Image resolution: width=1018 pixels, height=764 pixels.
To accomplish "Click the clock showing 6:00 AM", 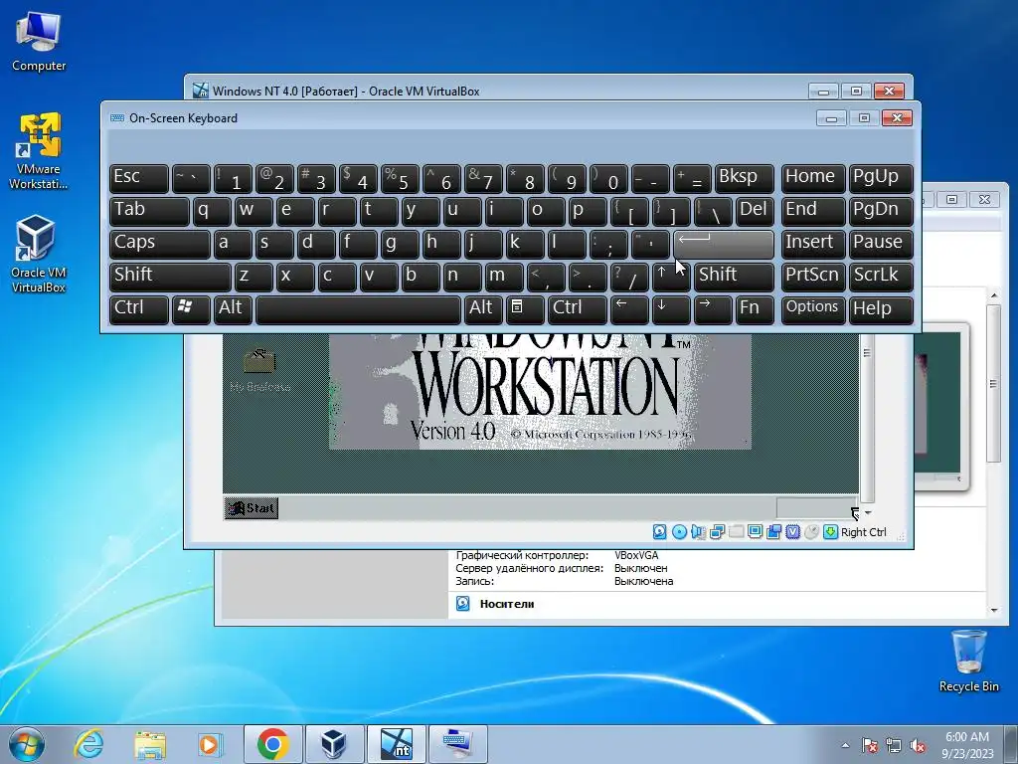I will point(967,745).
